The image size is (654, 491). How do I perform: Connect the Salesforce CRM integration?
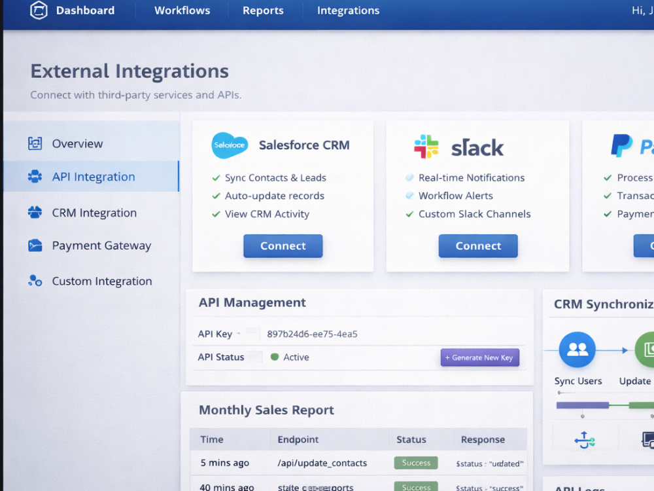pos(283,246)
